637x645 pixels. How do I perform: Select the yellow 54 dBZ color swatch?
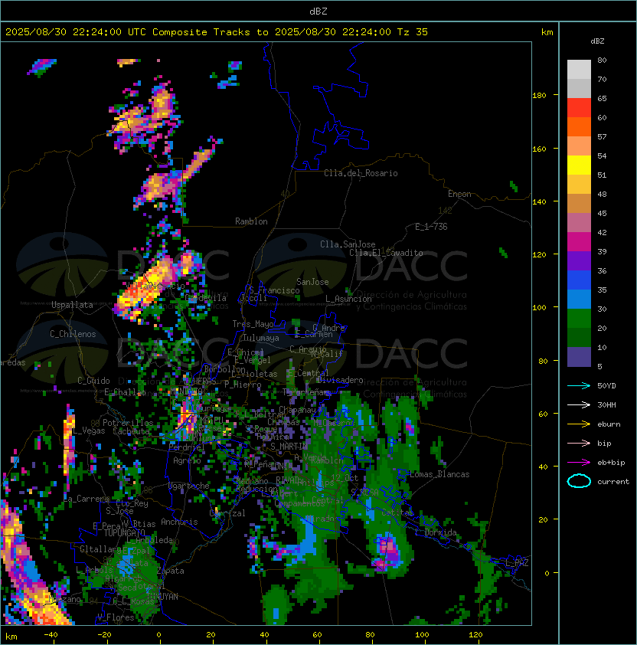[579, 165]
